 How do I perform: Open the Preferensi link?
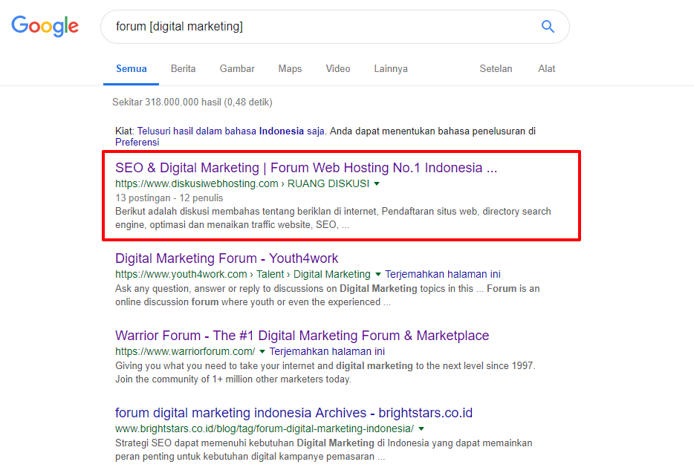(x=137, y=142)
